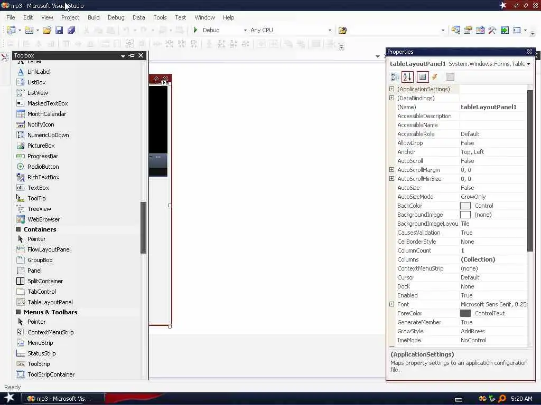
Task: Open the Data menu
Action: tap(139, 17)
